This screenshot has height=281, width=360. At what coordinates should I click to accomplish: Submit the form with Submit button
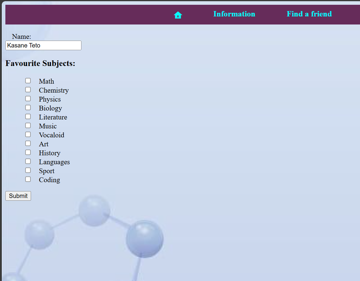click(x=18, y=196)
